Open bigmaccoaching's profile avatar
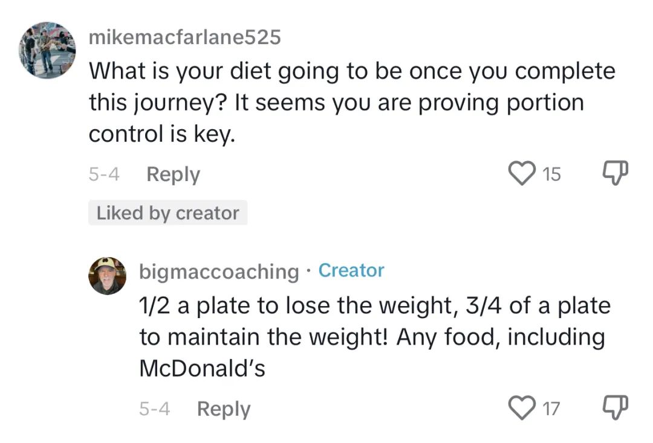This screenshot has height=443, width=653. 108,276
